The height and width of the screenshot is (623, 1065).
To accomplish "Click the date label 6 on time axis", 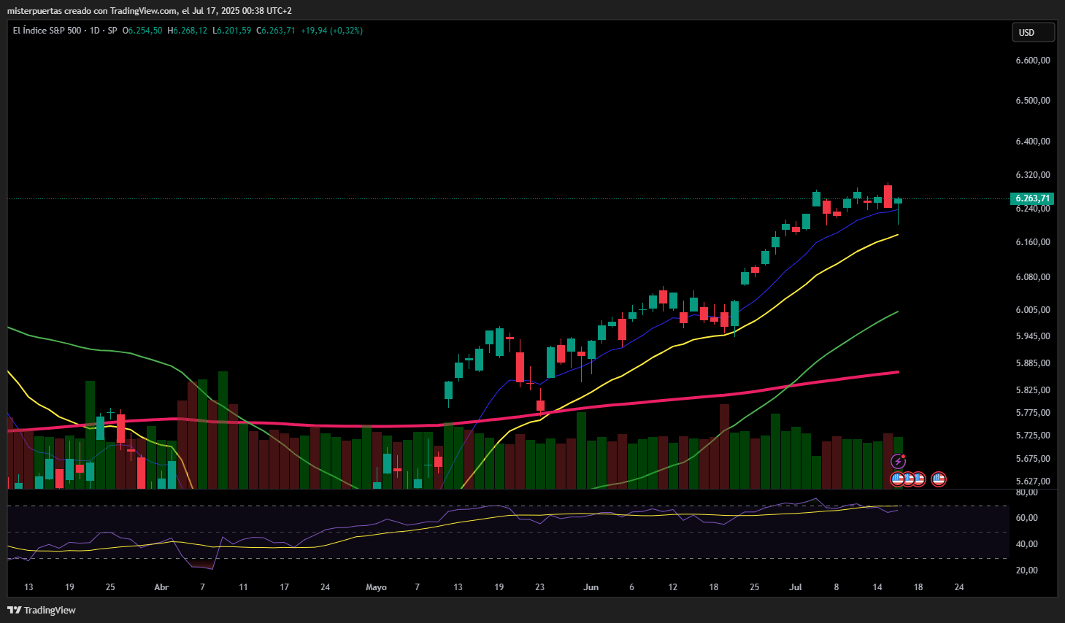I will [631, 587].
